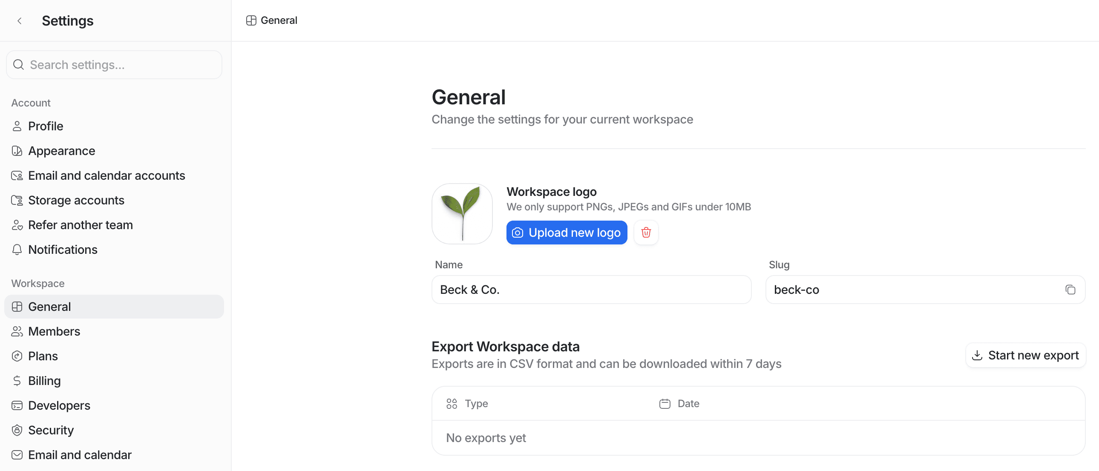Image resolution: width=1099 pixels, height=471 pixels.
Task: Click the Profile person icon in sidebar
Action: pos(17,126)
